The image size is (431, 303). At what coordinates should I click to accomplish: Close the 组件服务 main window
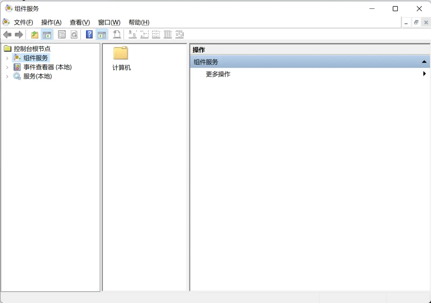point(419,9)
